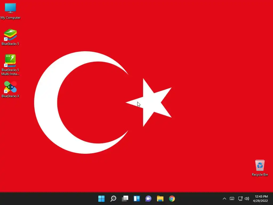Open network status tray icon
The width and height of the screenshot is (273, 205).
pyautogui.click(x=240, y=199)
